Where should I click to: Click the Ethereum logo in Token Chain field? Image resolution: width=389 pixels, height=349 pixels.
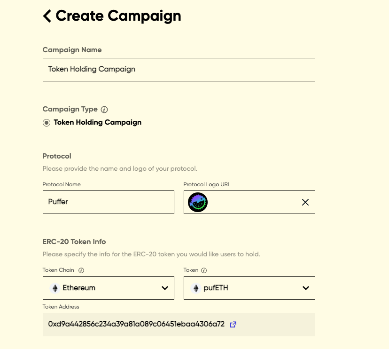55,288
